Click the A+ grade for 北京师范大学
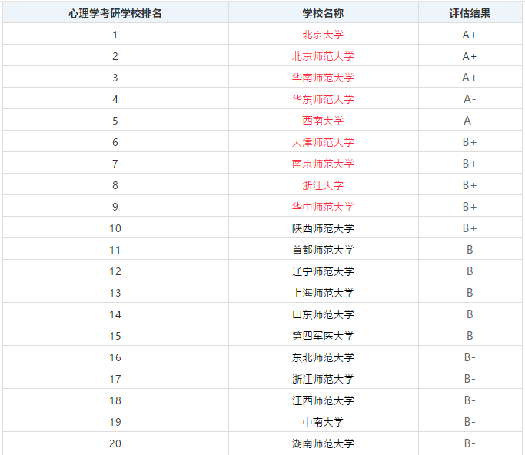The image size is (525, 455). click(470, 56)
